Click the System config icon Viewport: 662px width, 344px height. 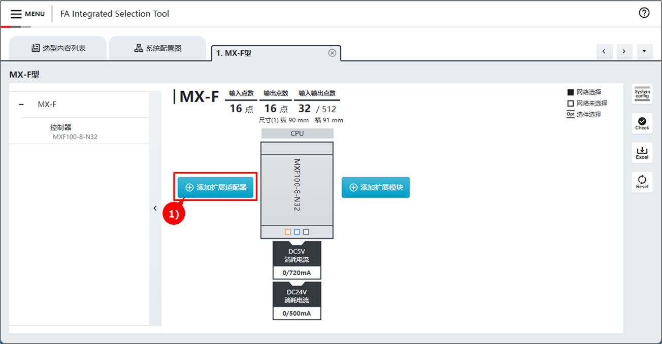pyautogui.click(x=642, y=94)
